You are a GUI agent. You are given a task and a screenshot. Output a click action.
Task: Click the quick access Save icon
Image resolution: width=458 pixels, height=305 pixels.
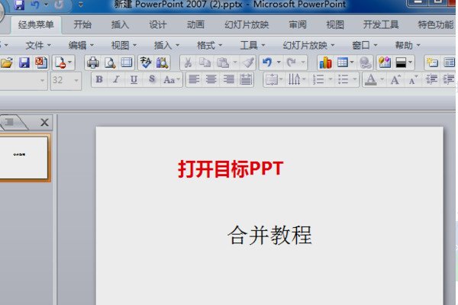point(18,5)
